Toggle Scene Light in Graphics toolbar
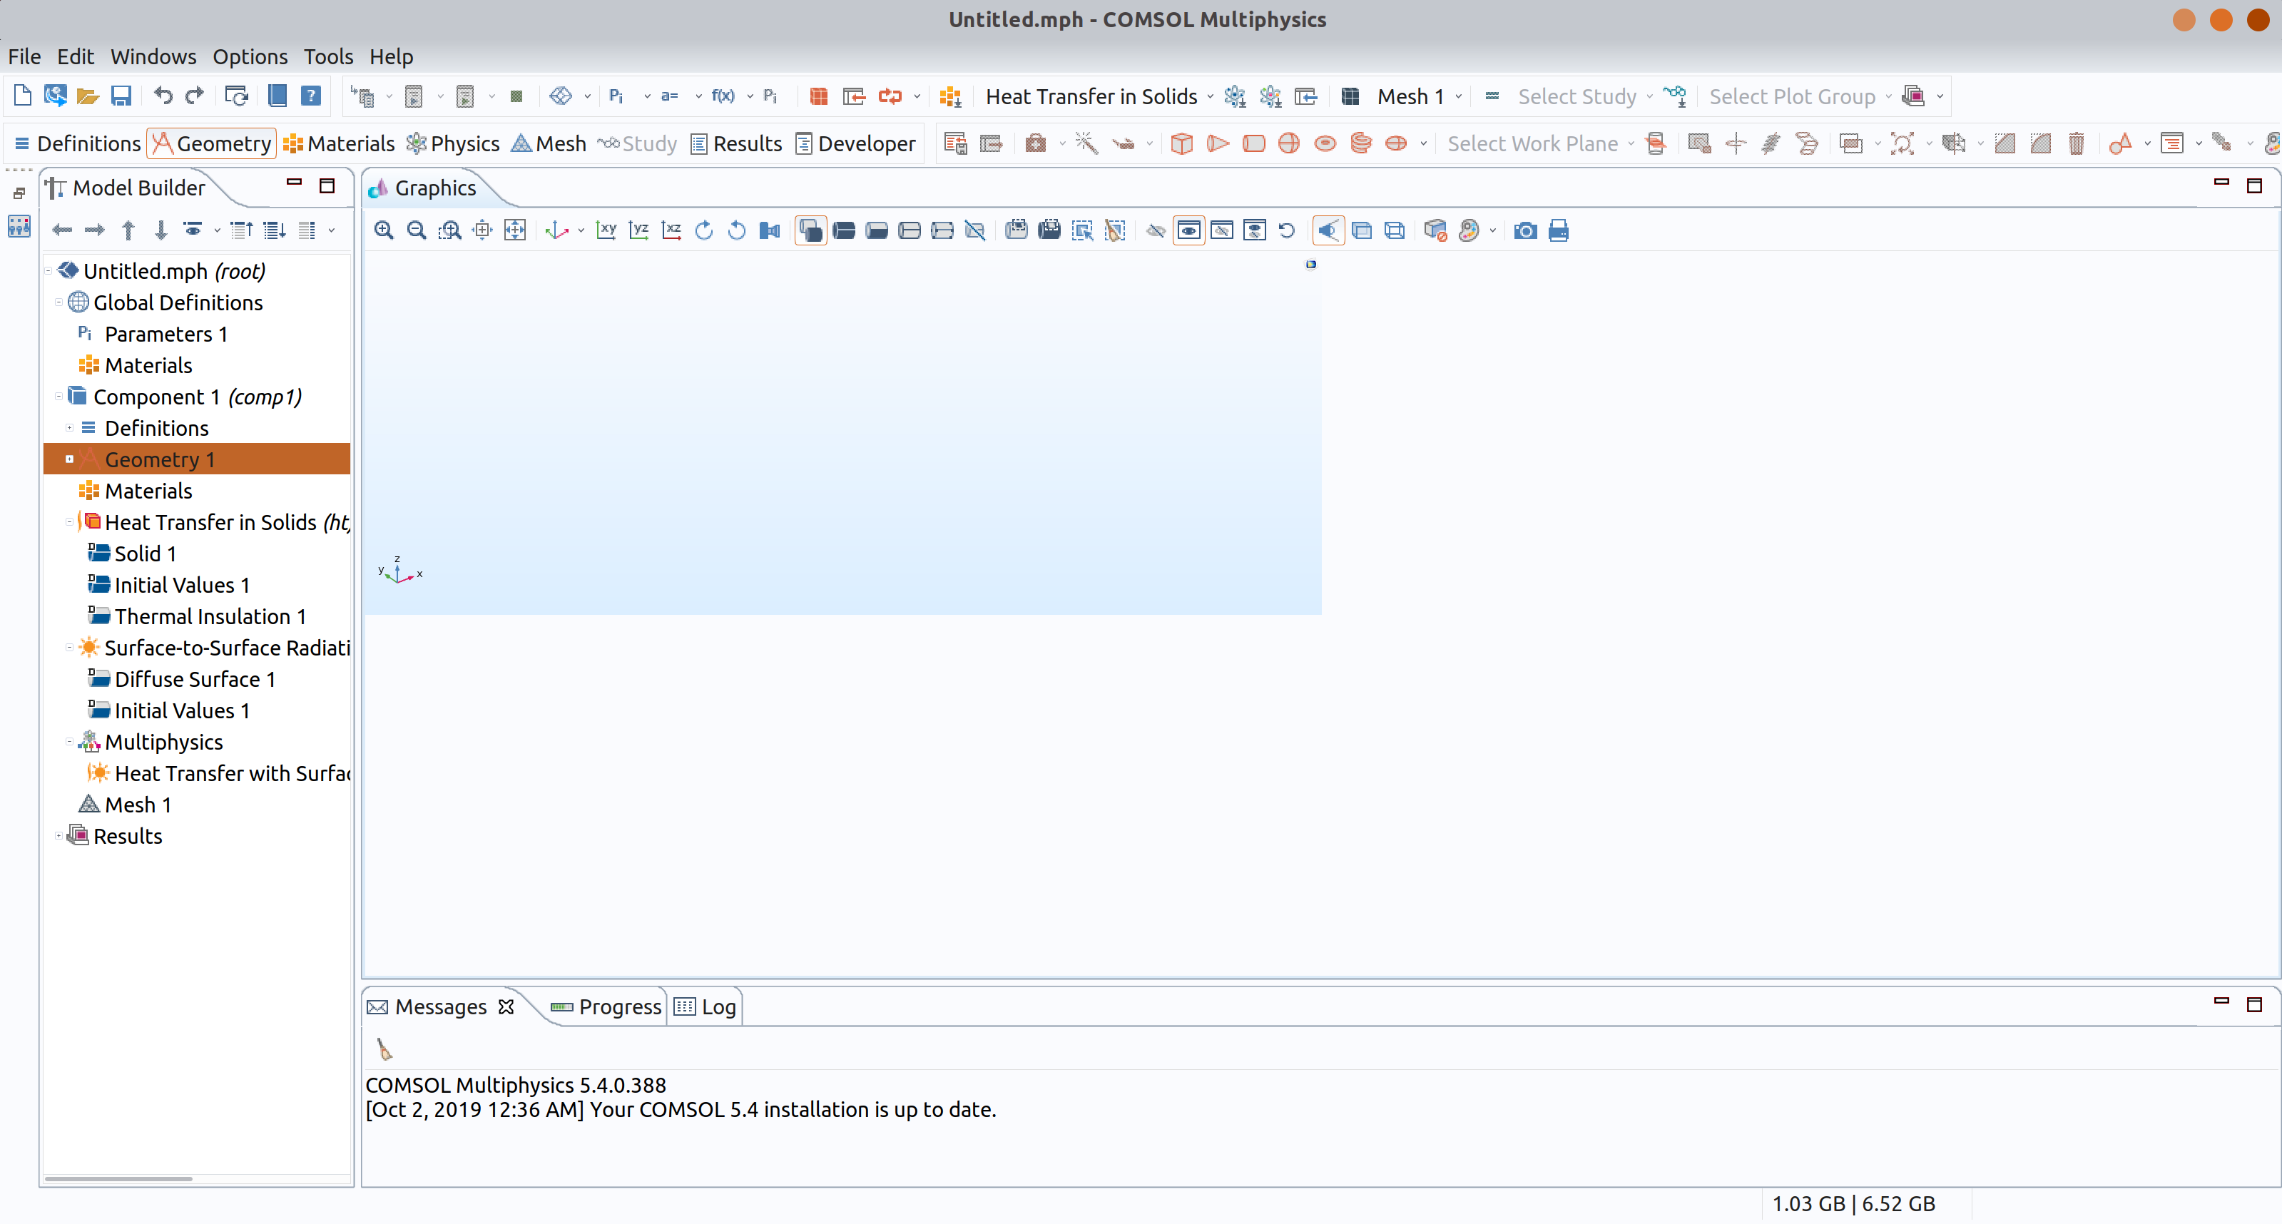 point(1328,230)
